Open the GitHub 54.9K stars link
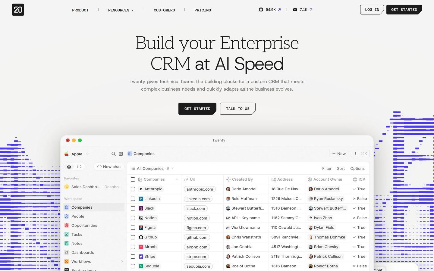 click(x=270, y=10)
